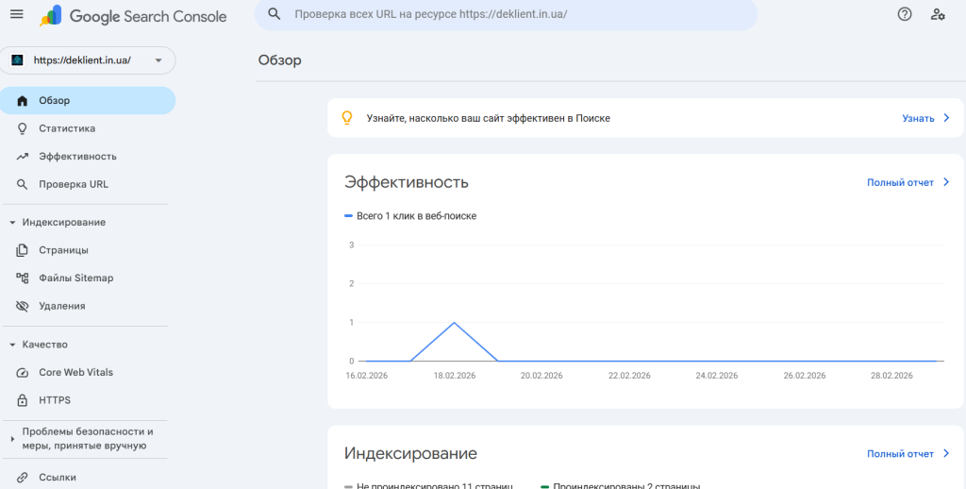Click the sitemap icon beside Файлы Sitemap
Viewport: 966px width, 489px height.
coord(23,278)
